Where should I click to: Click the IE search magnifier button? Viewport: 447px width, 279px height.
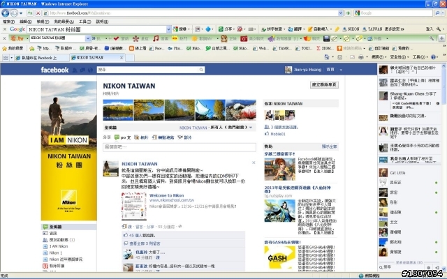point(437,13)
